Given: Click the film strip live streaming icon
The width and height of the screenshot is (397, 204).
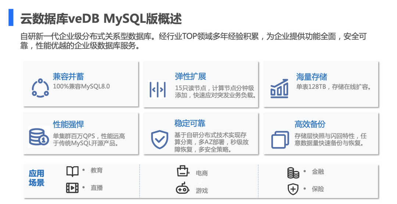Looking at the screenshot, I should tap(72, 188).
